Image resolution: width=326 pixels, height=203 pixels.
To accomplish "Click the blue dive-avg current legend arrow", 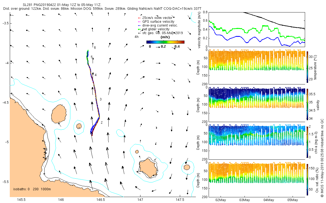I will 140,25.
